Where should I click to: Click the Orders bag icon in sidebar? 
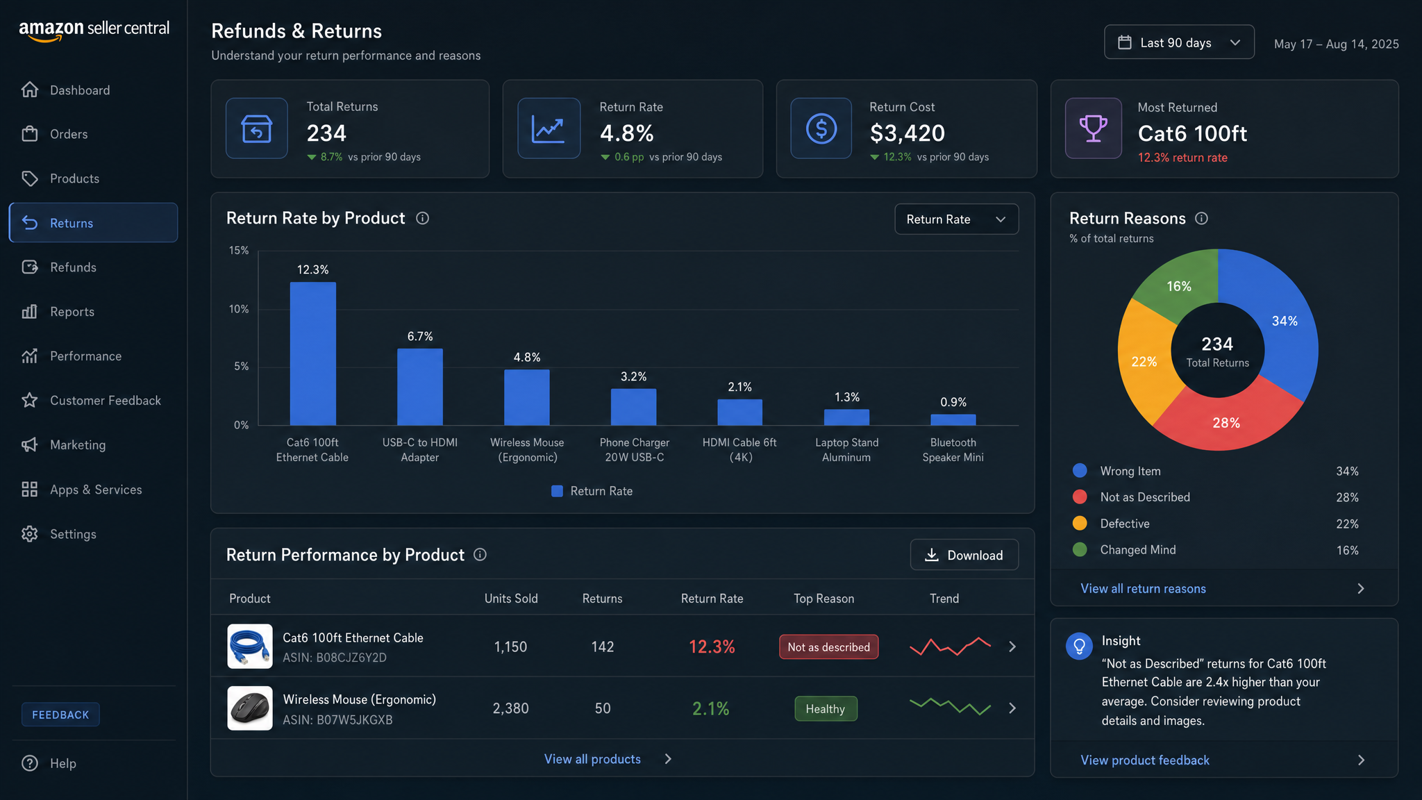pos(30,134)
